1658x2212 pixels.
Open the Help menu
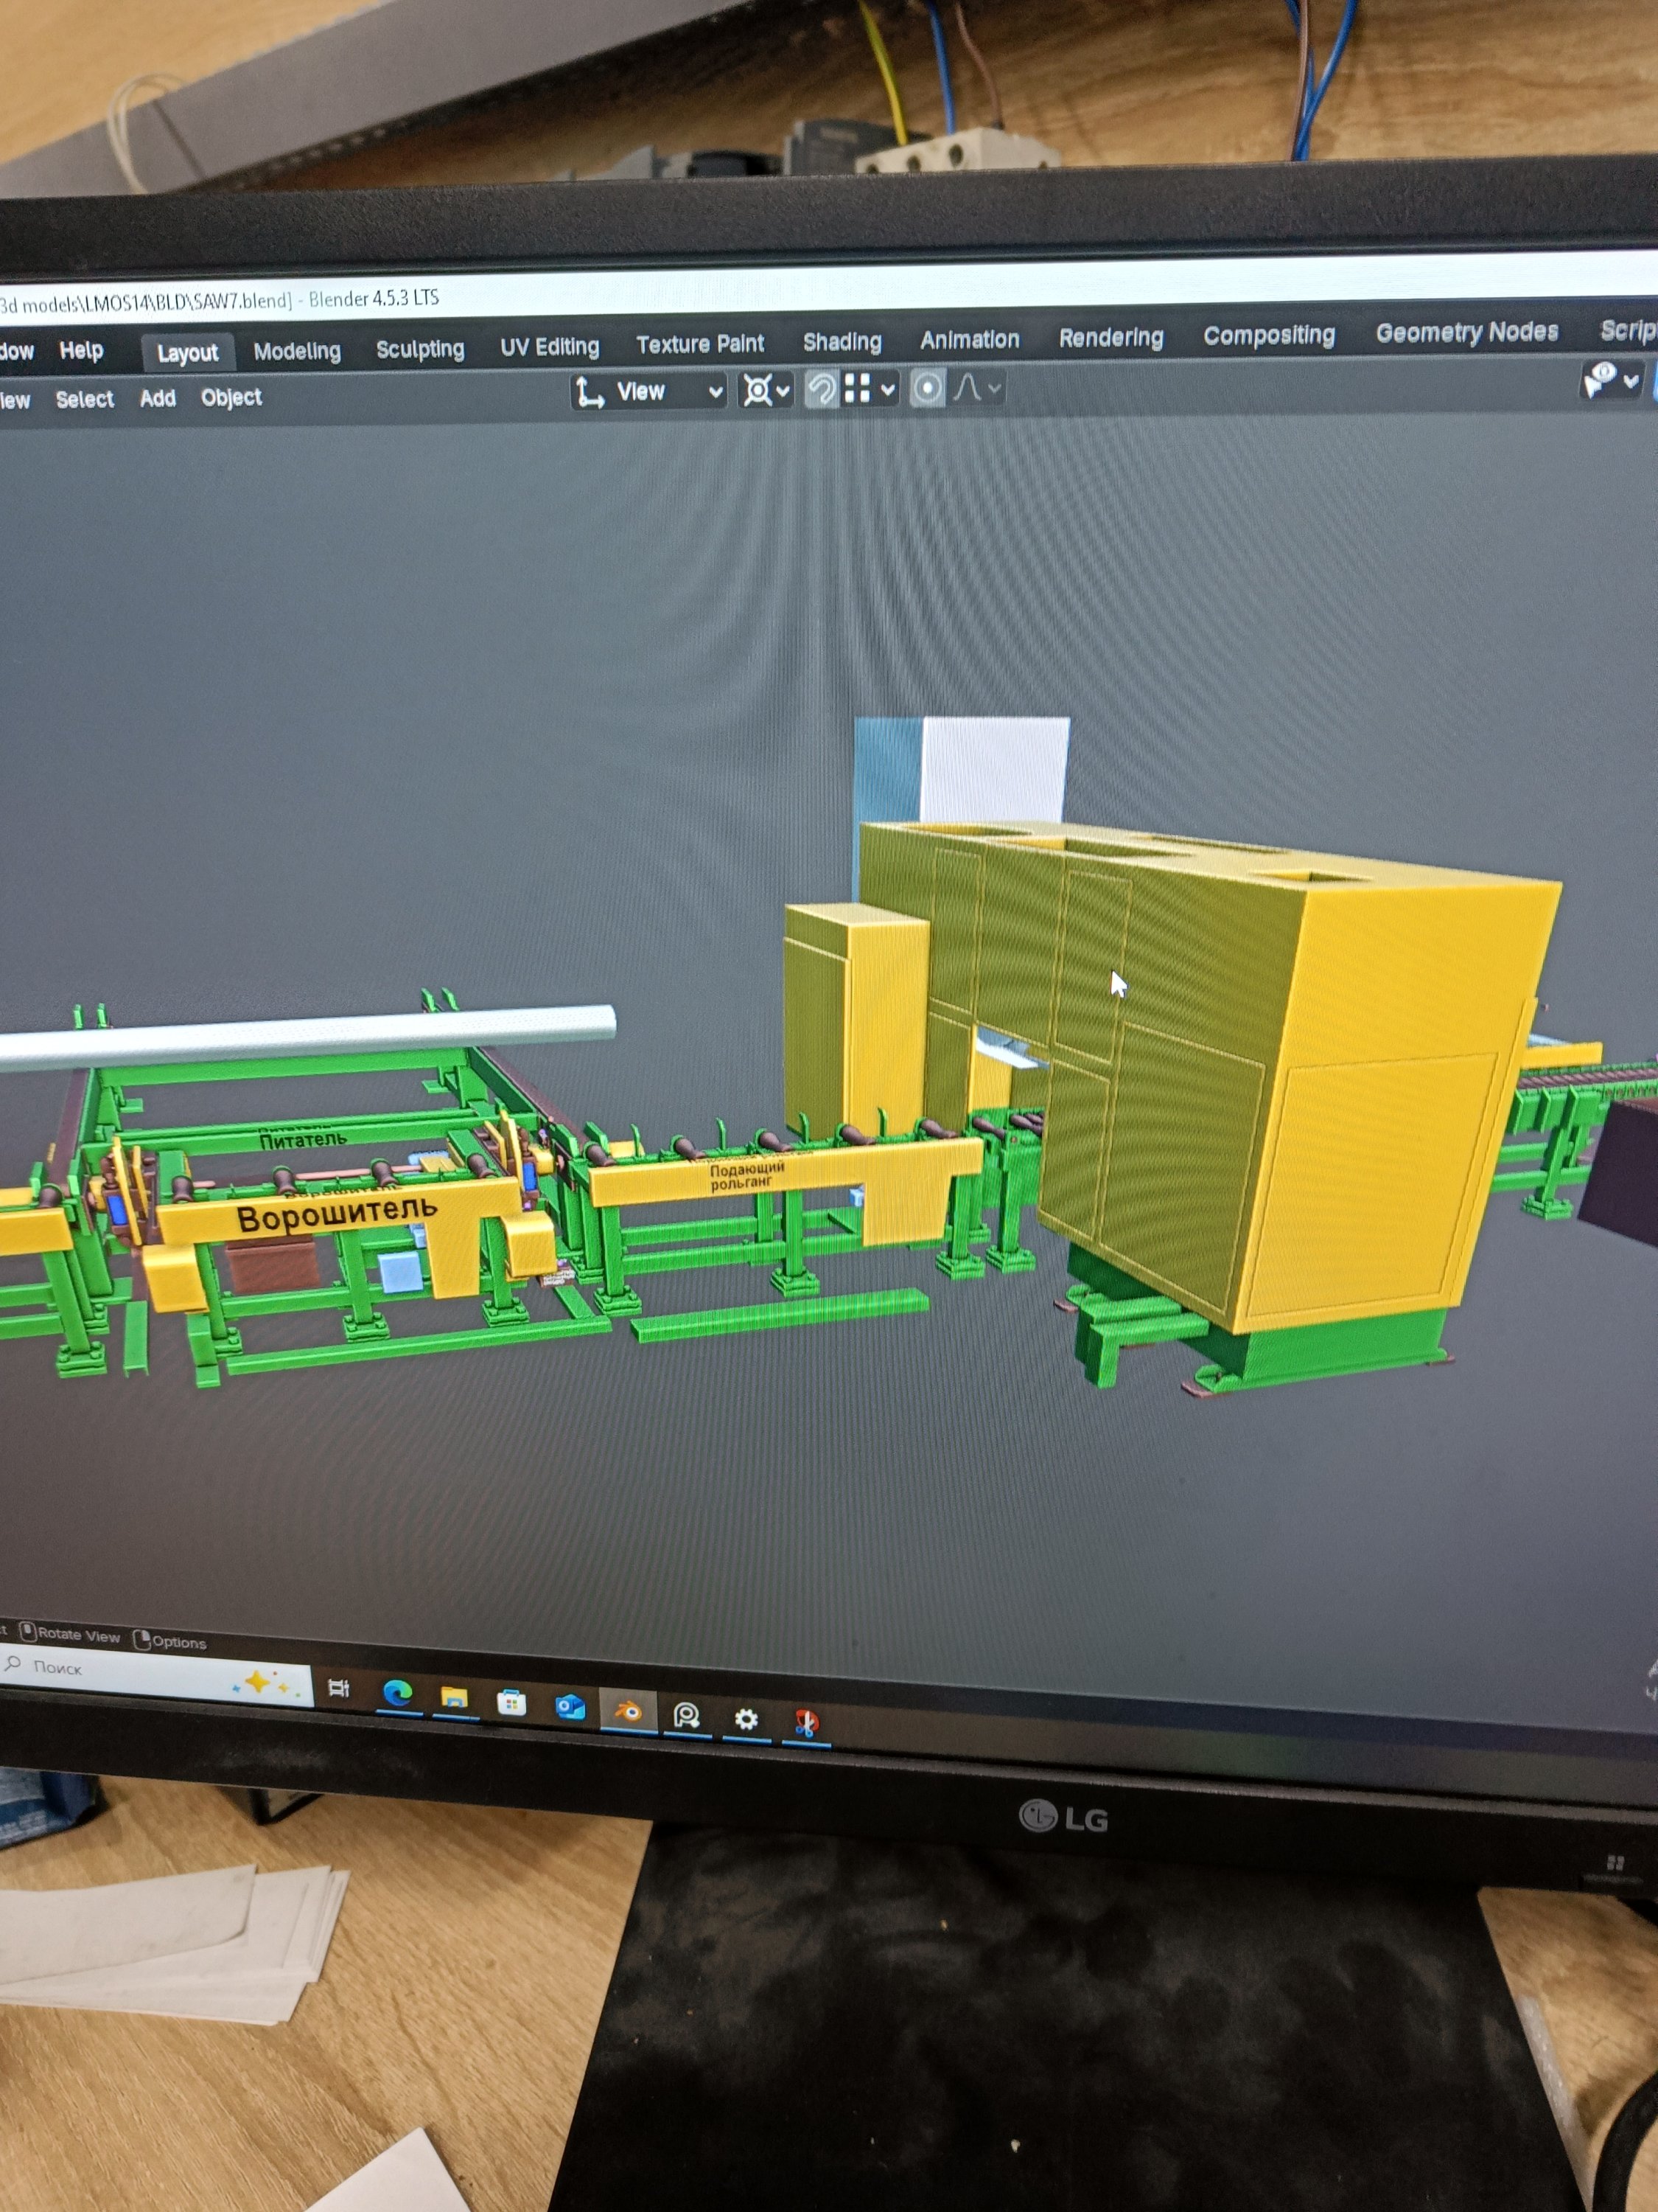point(81,350)
